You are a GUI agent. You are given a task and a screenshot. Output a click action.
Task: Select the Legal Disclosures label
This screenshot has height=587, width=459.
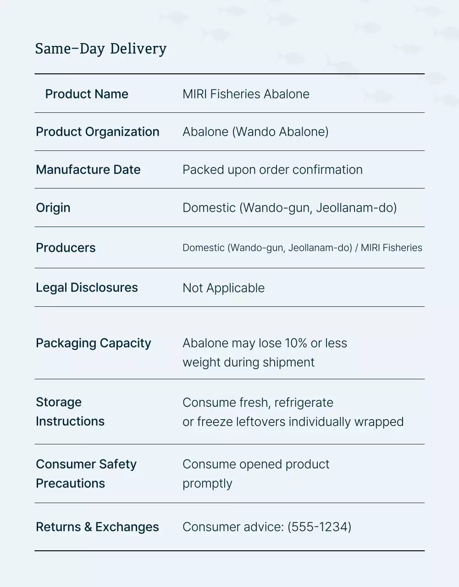pyautogui.click(x=87, y=288)
